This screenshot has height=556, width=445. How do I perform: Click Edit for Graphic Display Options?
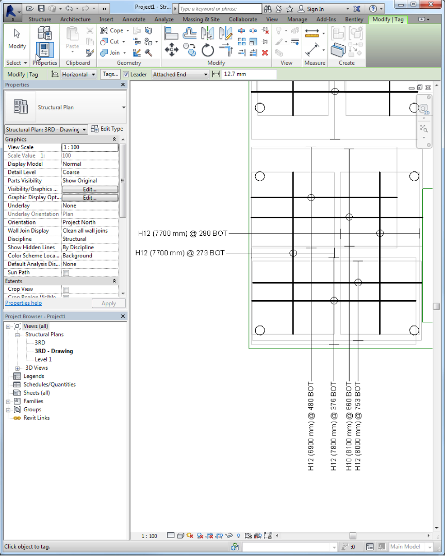90,198
